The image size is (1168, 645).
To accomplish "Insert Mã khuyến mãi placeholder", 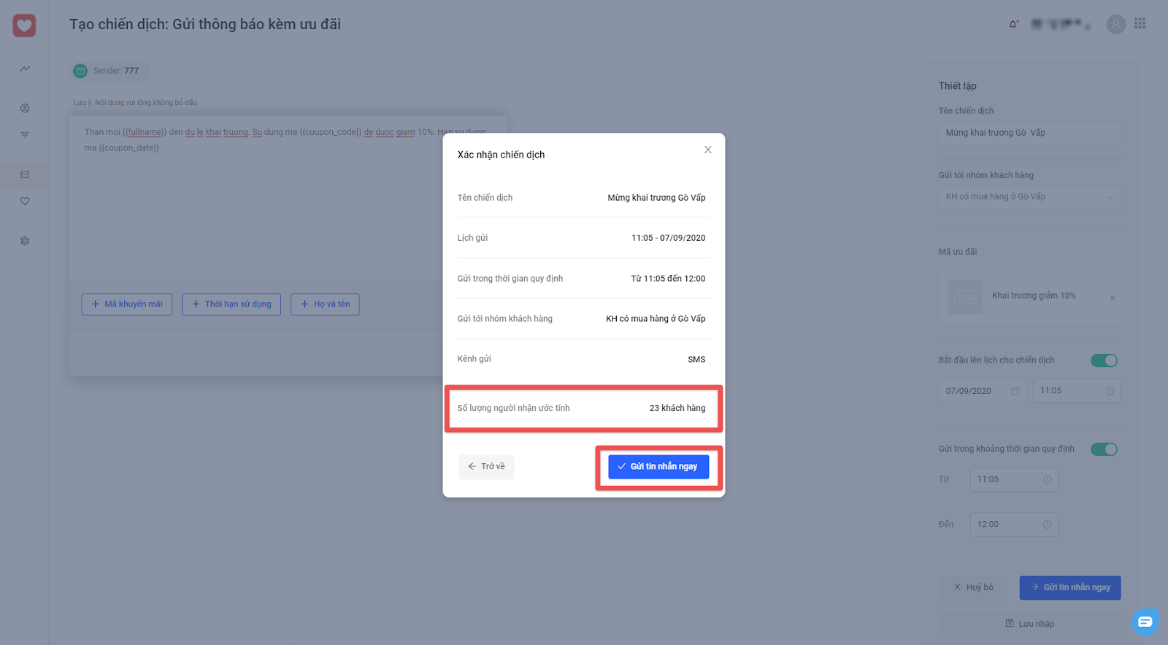I will [127, 304].
